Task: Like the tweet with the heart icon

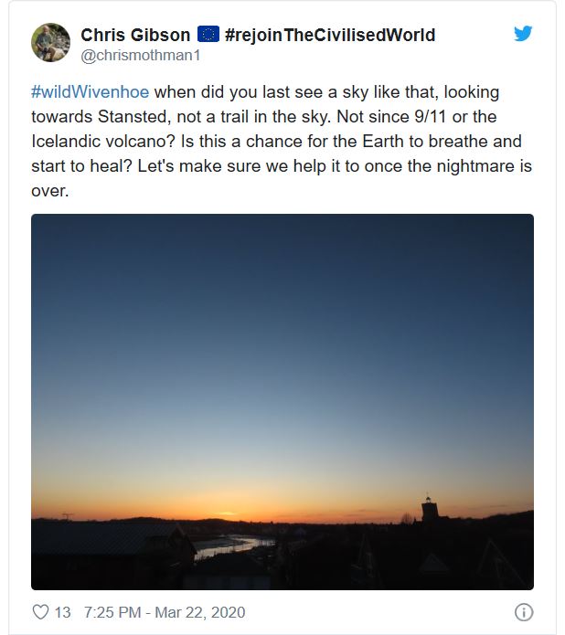Action: tap(40, 612)
